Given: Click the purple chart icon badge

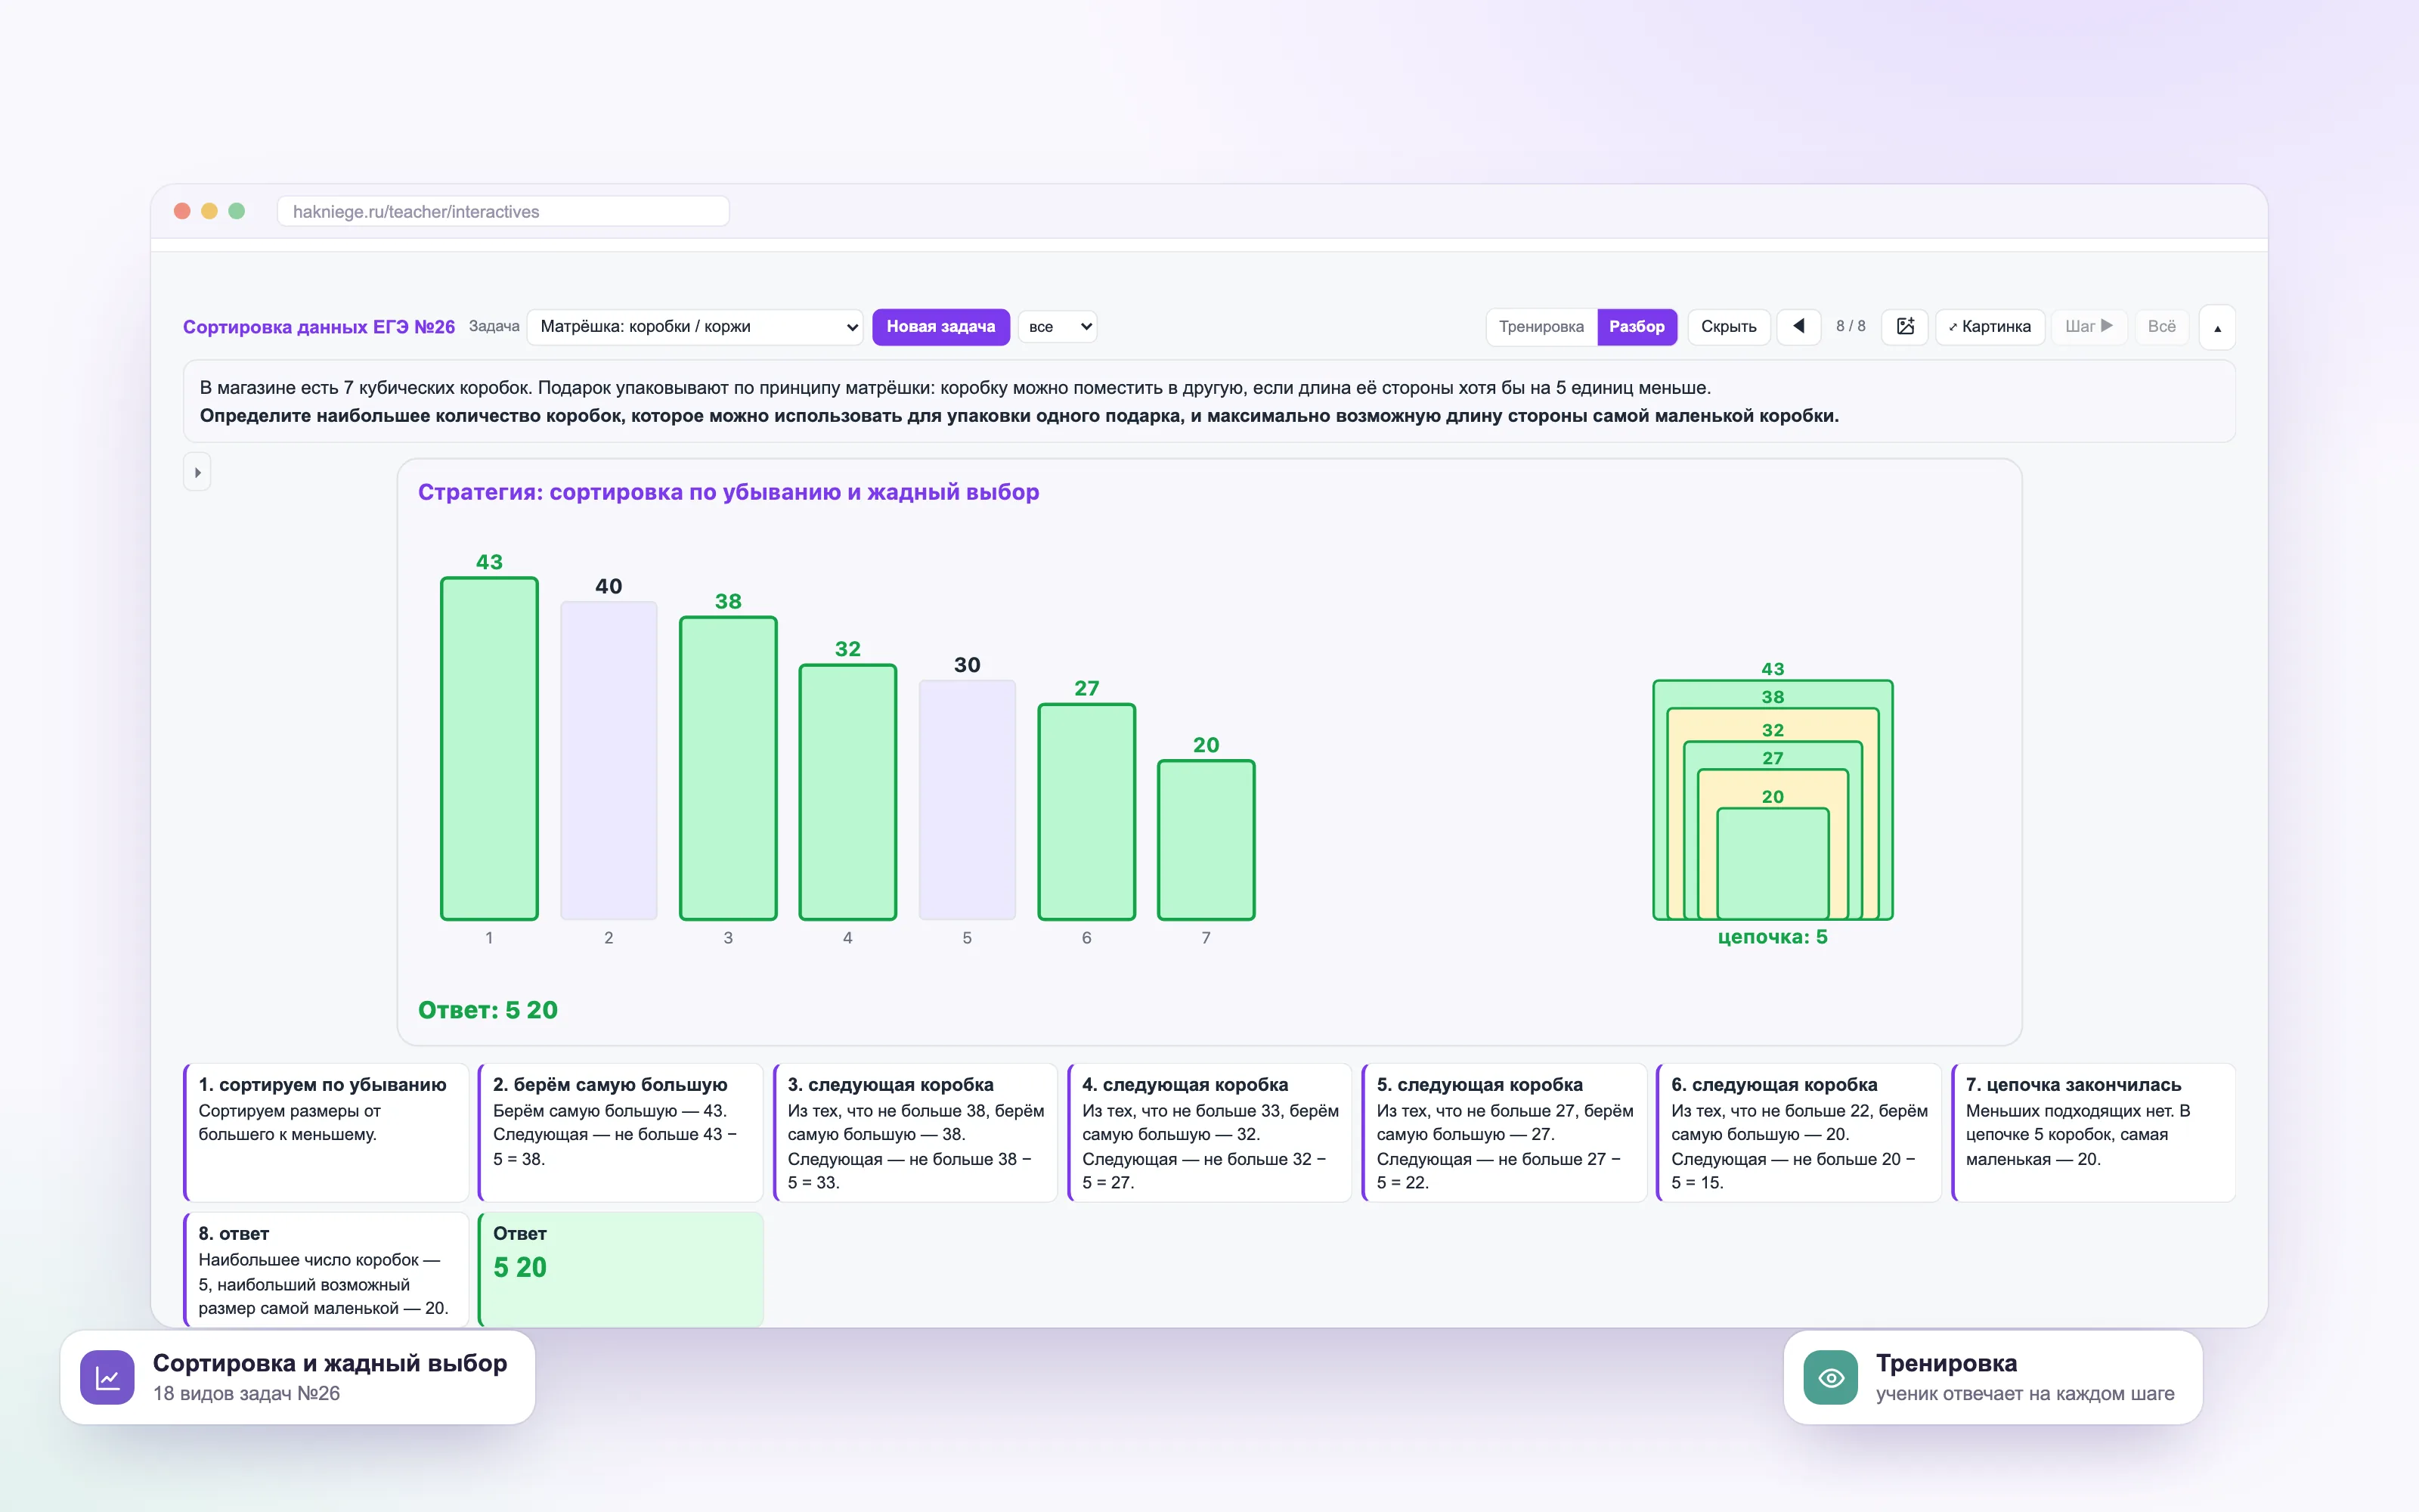Looking at the screenshot, I should coord(107,1377).
